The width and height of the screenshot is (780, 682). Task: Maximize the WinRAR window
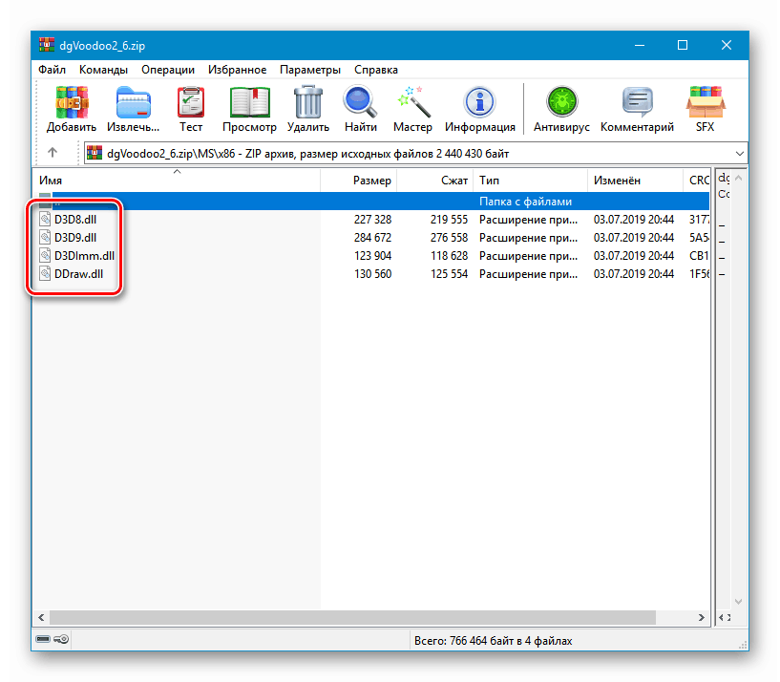pyautogui.click(x=683, y=45)
